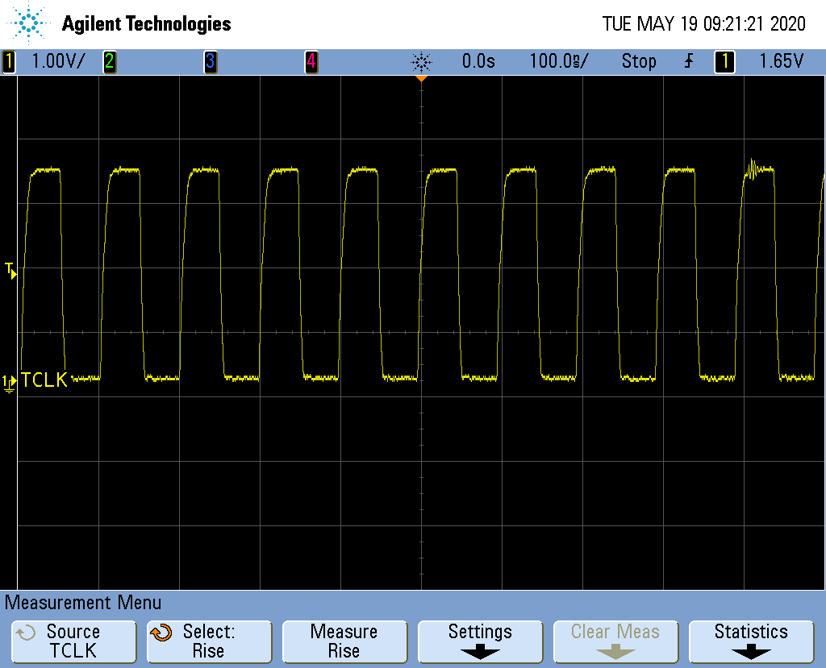Toggle the Stop acquisition status
The image size is (826, 668).
click(x=638, y=61)
